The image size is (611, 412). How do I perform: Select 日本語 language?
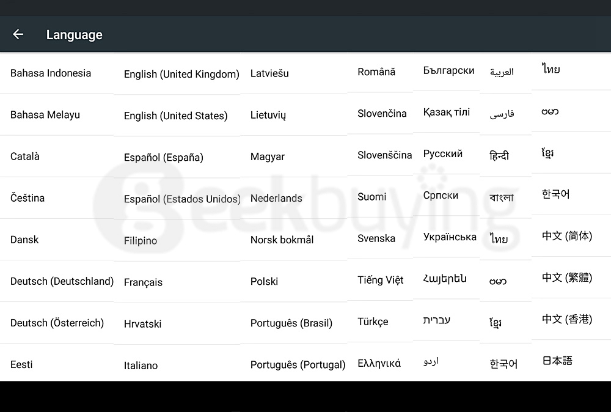click(x=557, y=361)
